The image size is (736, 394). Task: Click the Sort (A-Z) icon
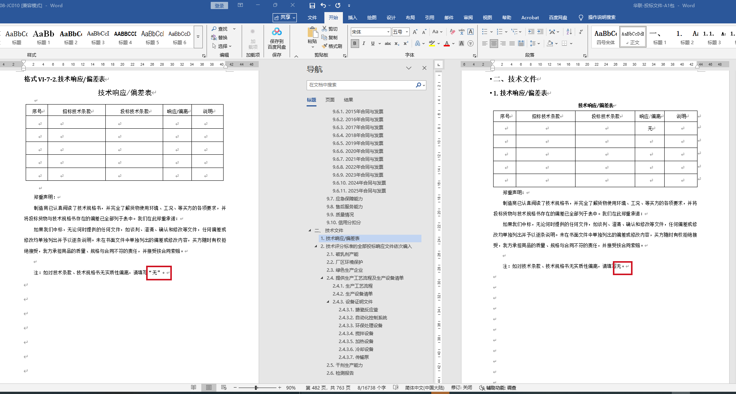pos(569,32)
